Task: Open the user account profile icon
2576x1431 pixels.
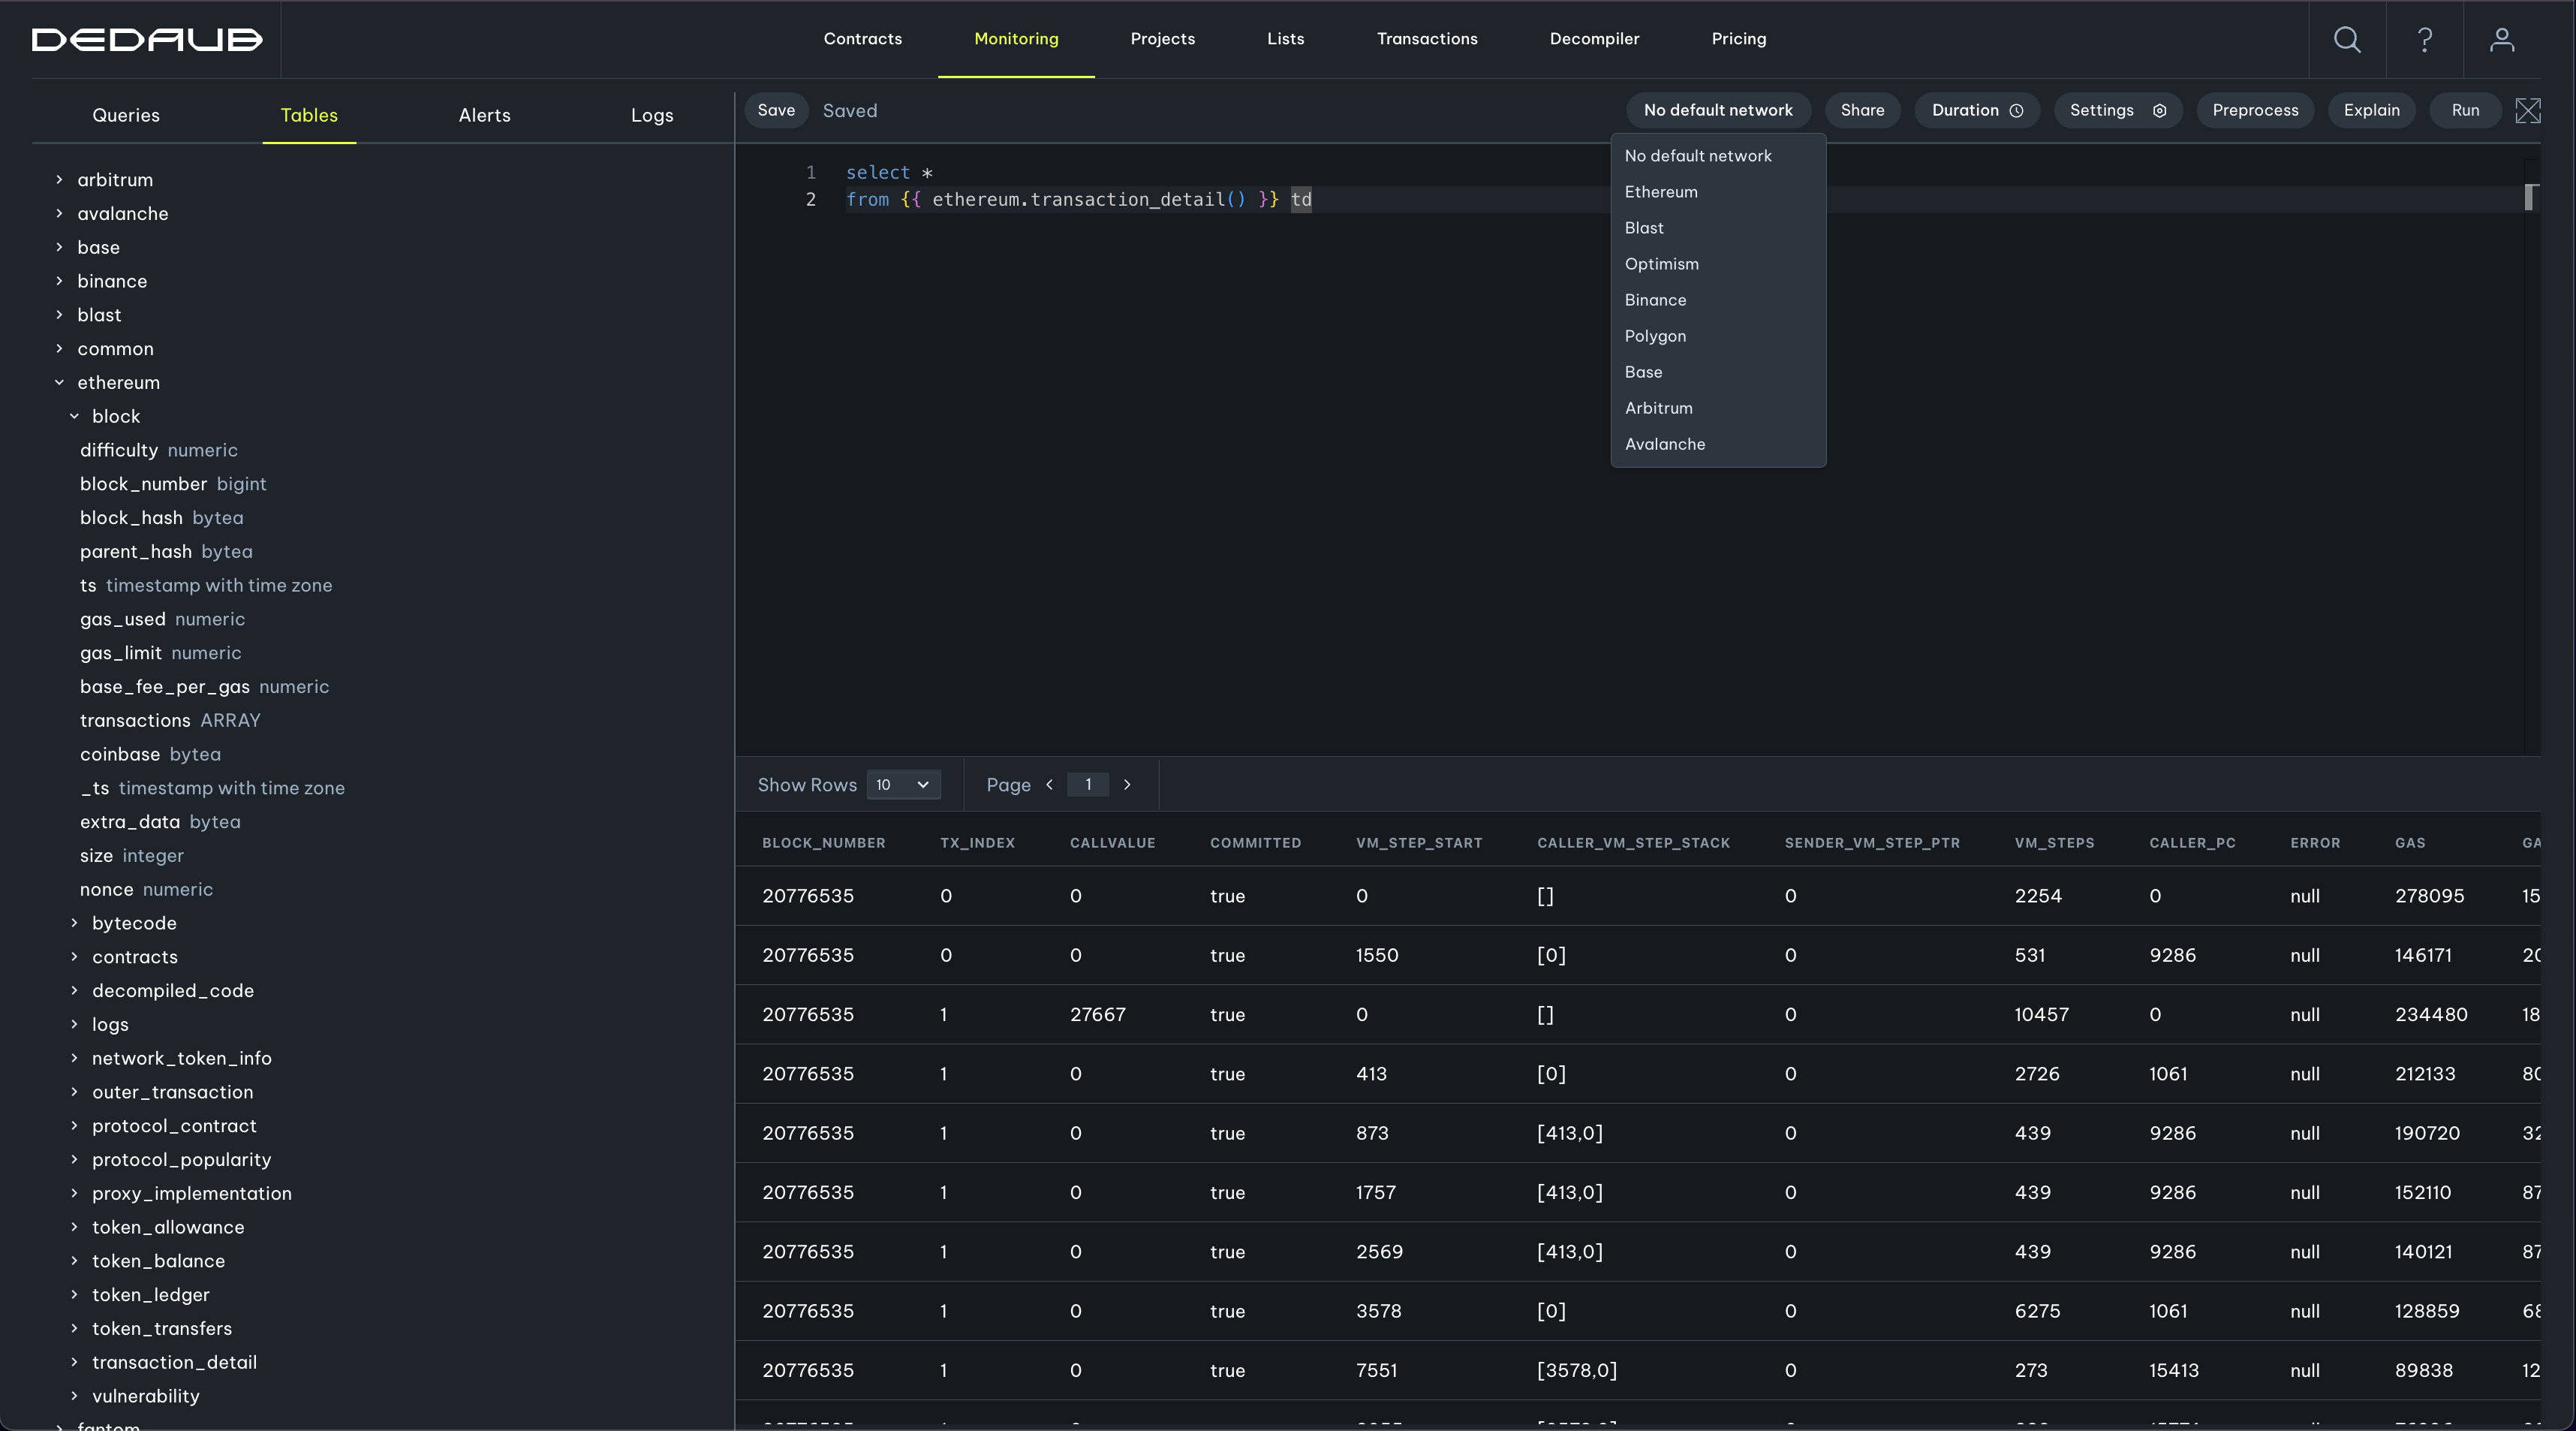Action: 2501,39
